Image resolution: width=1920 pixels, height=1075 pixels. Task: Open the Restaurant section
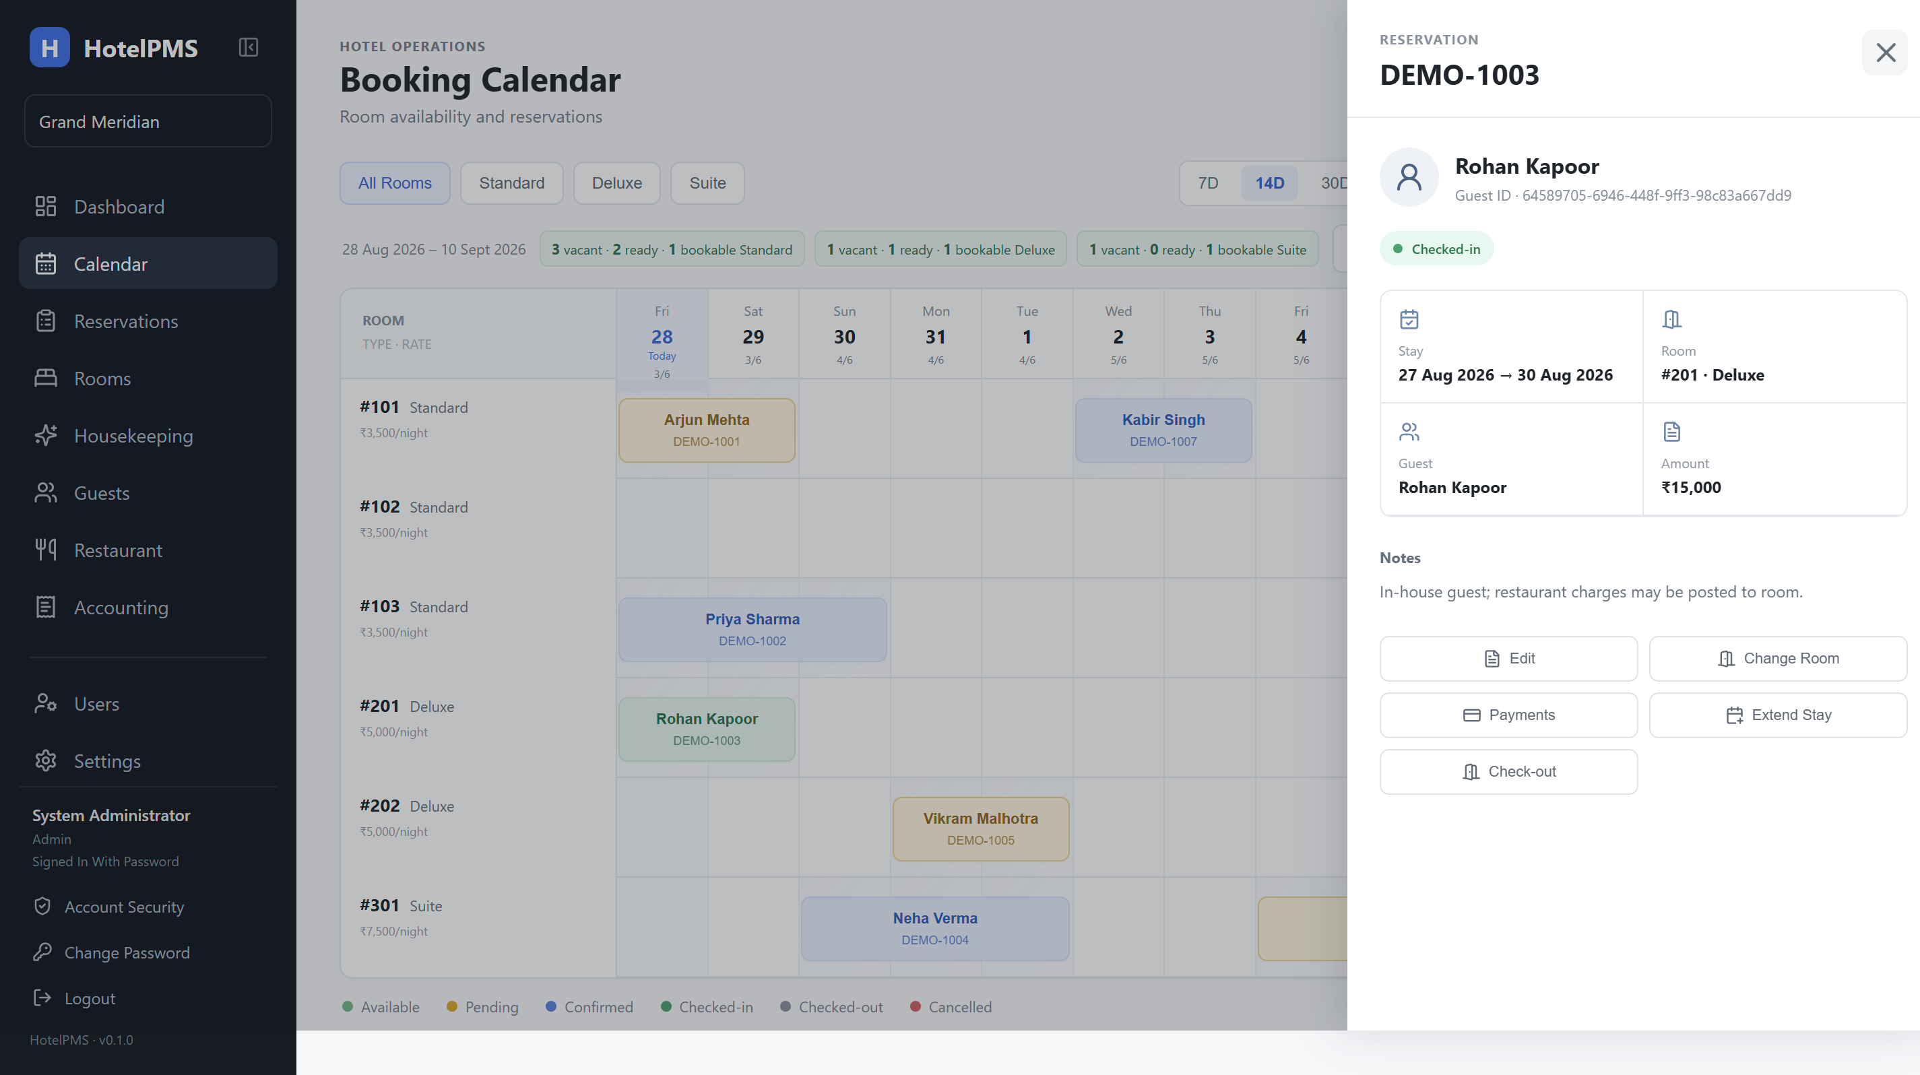(x=148, y=550)
